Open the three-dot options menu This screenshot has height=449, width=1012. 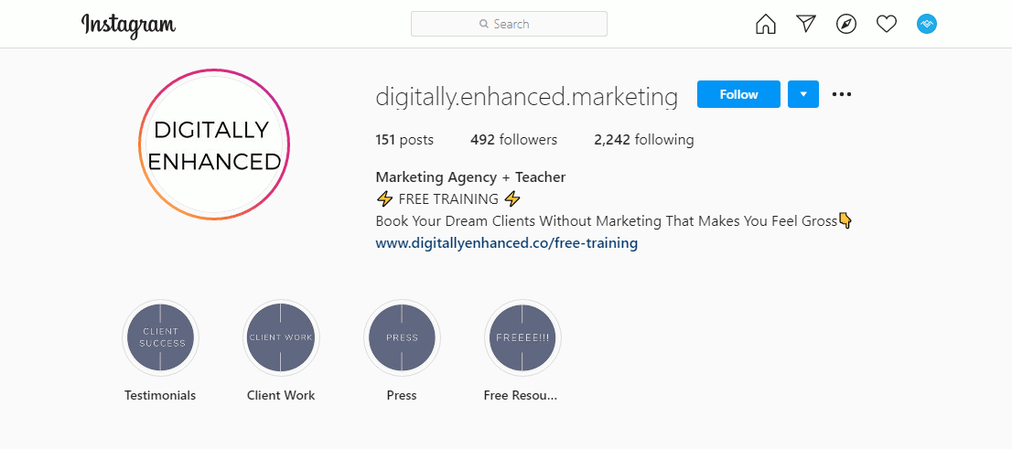pyautogui.click(x=842, y=94)
